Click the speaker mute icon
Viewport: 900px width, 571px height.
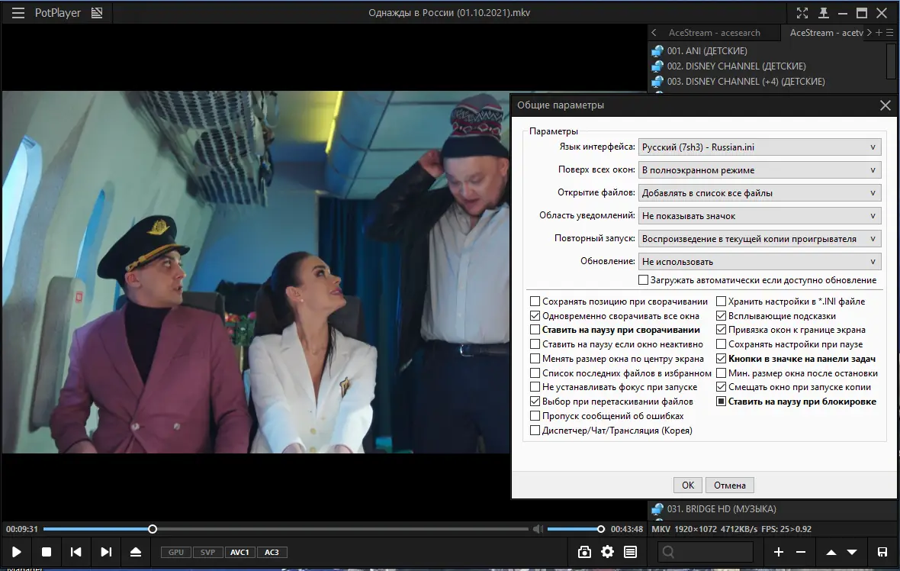(538, 529)
